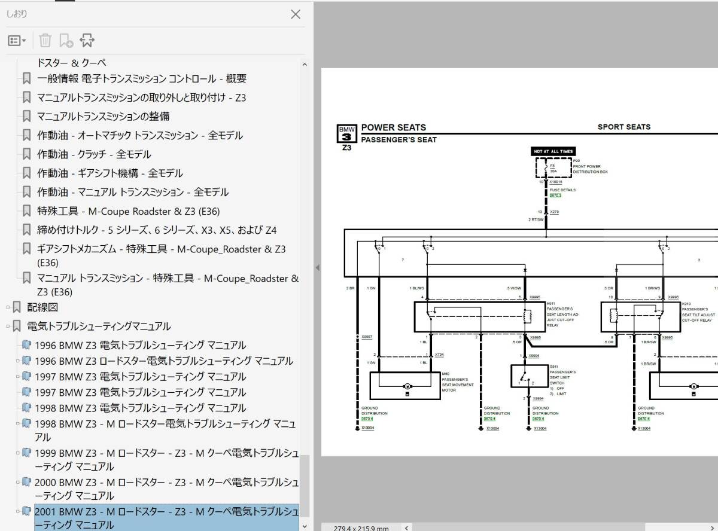Screen dimensions: 718x531
Task: Expand 1996 BMW Z3 ロードスター manual node
Action: 18,361
